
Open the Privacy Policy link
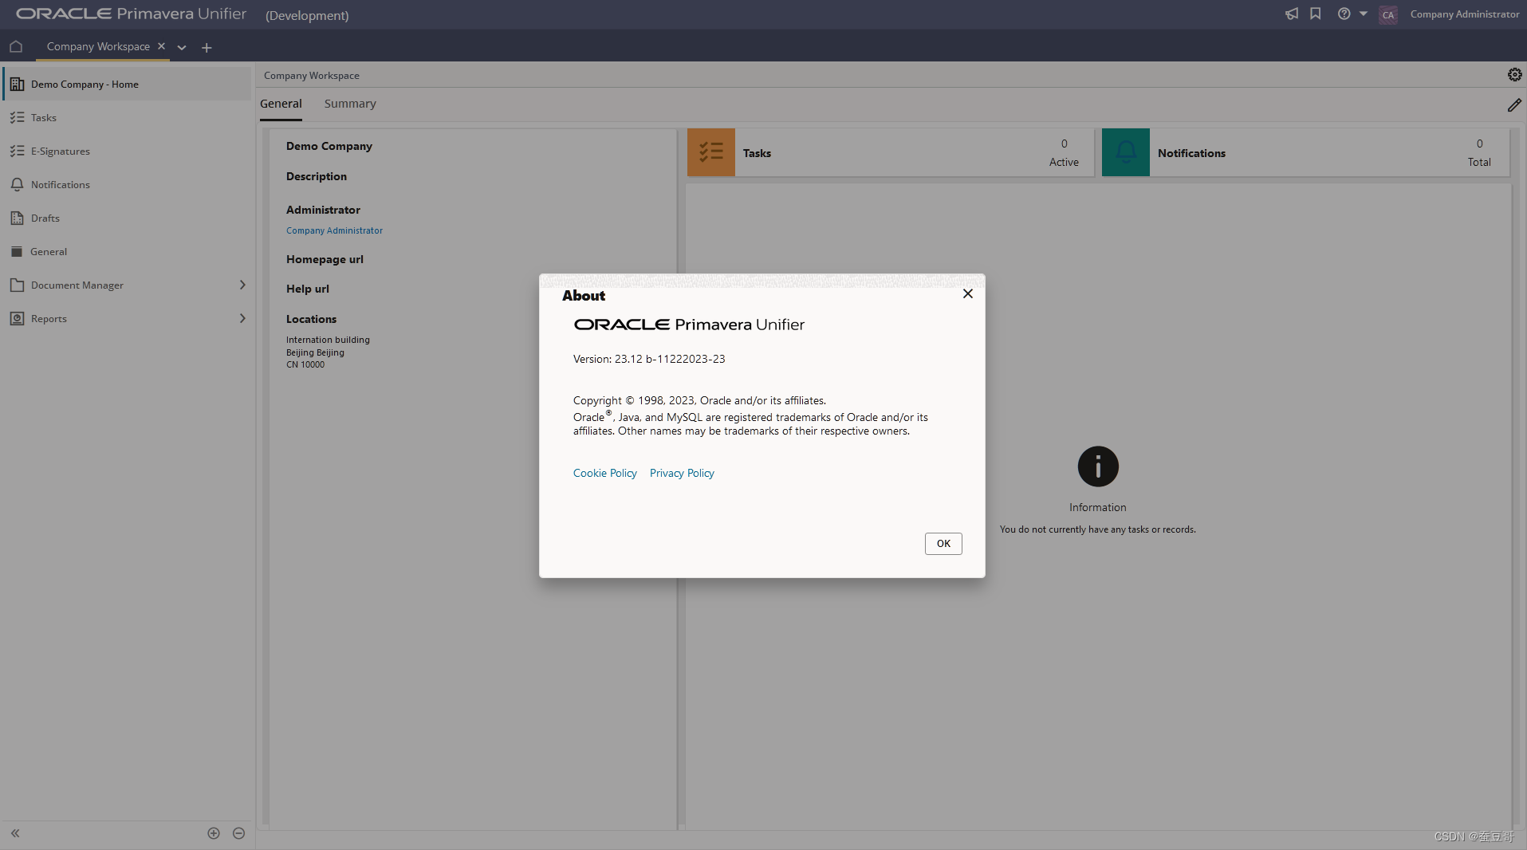pyautogui.click(x=681, y=472)
